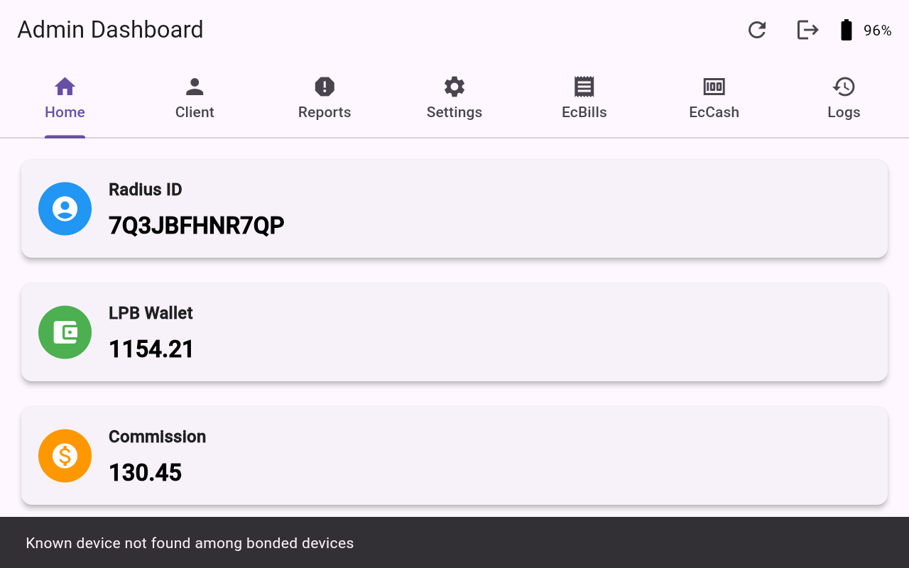Open the EcBills section
The height and width of the screenshot is (568, 909).
tap(584, 99)
